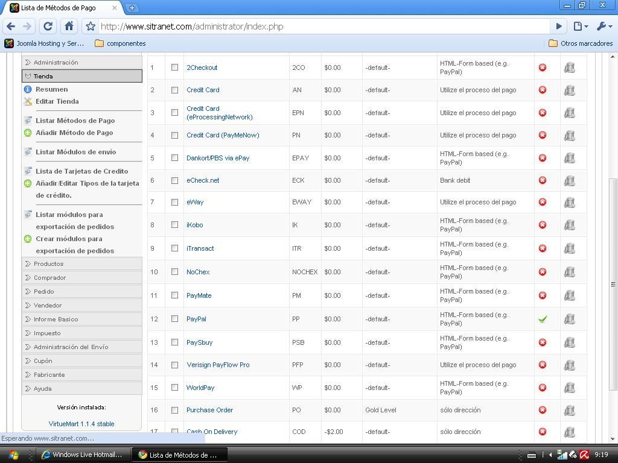Toggle published status icon for WorldPay
This screenshot has width=618, height=463.
pos(543,388)
